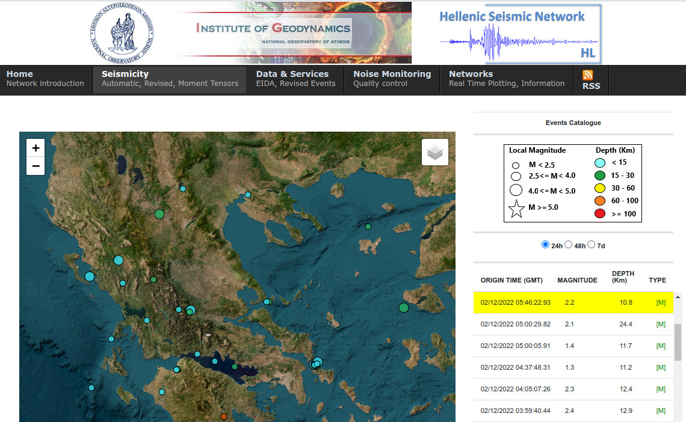Screen dimensions: 686x422
Task: Click the orange RSS feed icon
Action: 588,75
